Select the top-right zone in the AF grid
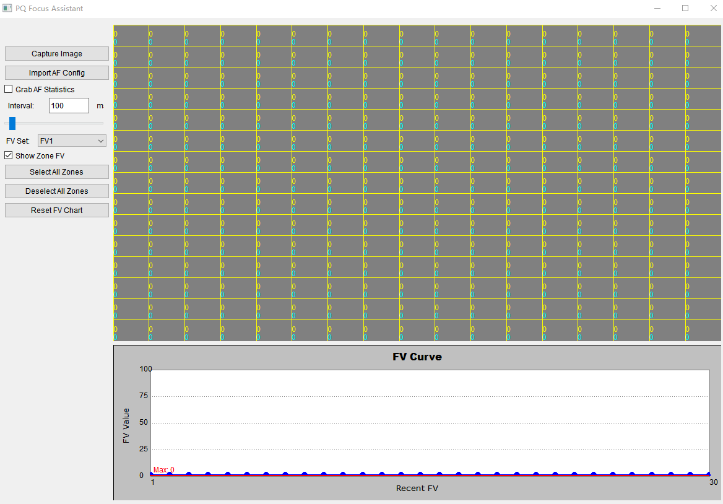This screenshot has width=723, height=504. pos(703,36)
